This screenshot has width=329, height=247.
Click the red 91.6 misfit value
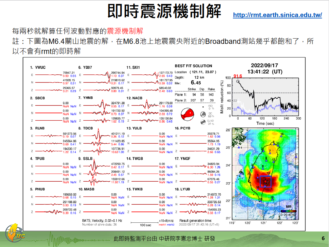tap(238, 76)
